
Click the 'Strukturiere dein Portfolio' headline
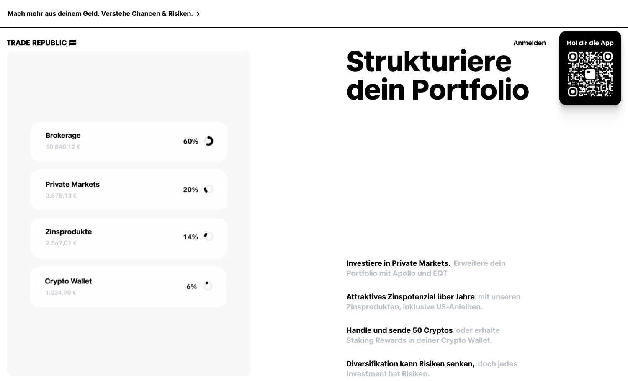point(438,76)
